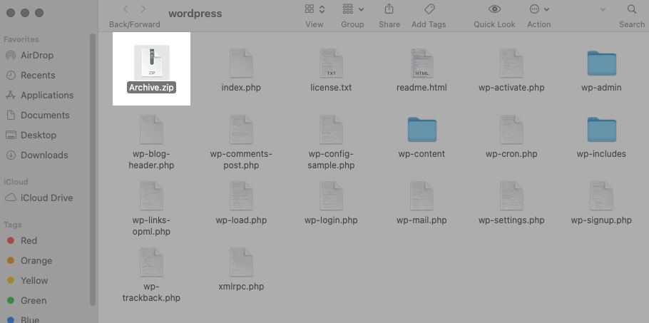Select the wp-mail.php file icon
649x323 pixels.
421,195
